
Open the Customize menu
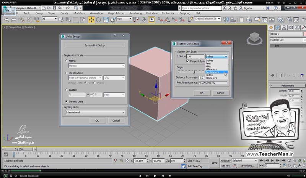(168, 13)
